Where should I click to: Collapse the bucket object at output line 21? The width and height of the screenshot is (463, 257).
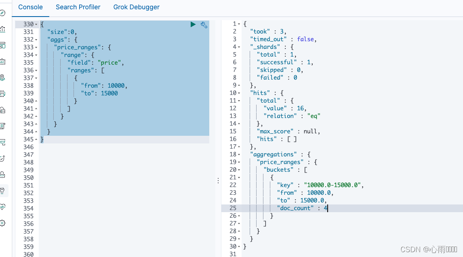(x=239, y=177)
